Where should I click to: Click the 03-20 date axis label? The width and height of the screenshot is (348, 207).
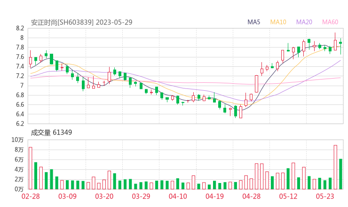[104, 196]
